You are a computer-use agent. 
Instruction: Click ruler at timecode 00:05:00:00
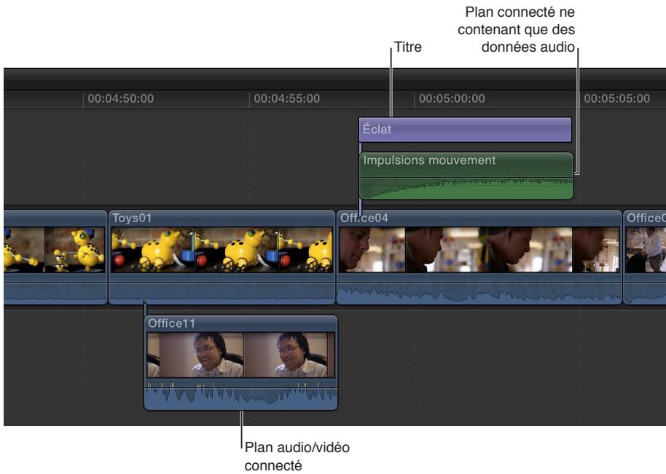click(x=452, y=98)
